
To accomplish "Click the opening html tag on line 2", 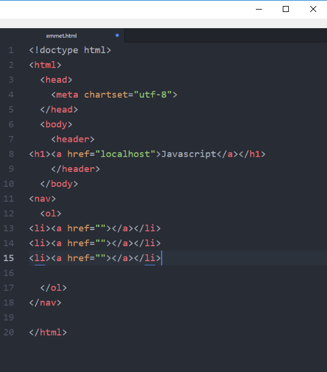I will coord(45,65).
